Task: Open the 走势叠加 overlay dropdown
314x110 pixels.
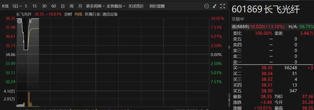Action: point(116,6)
